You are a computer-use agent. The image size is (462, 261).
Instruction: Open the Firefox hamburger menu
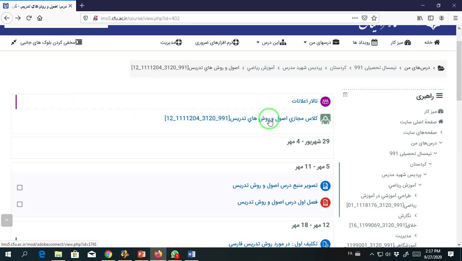(456, 18)
